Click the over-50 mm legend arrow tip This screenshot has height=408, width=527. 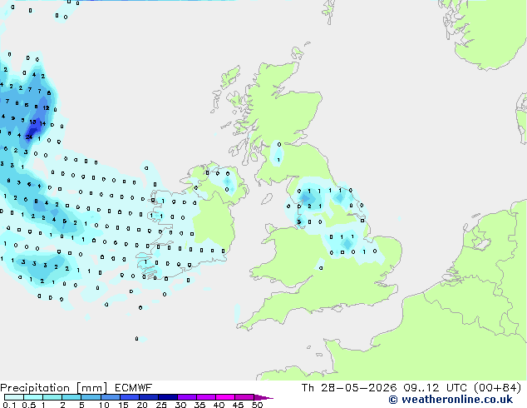[263, 397]
